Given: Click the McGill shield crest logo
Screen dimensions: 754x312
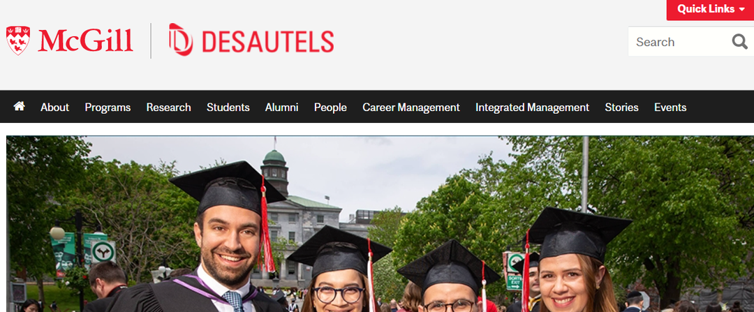Looking at the screenshot, I should pyautogui.click(x=17, y=40).
